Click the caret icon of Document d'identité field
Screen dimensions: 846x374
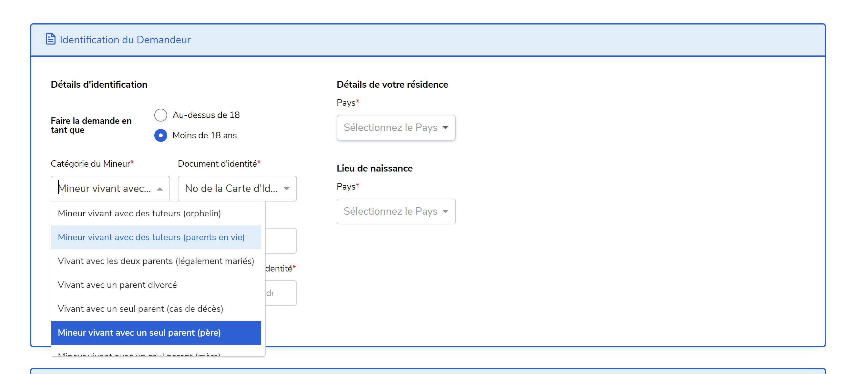(x=287, y=189)
